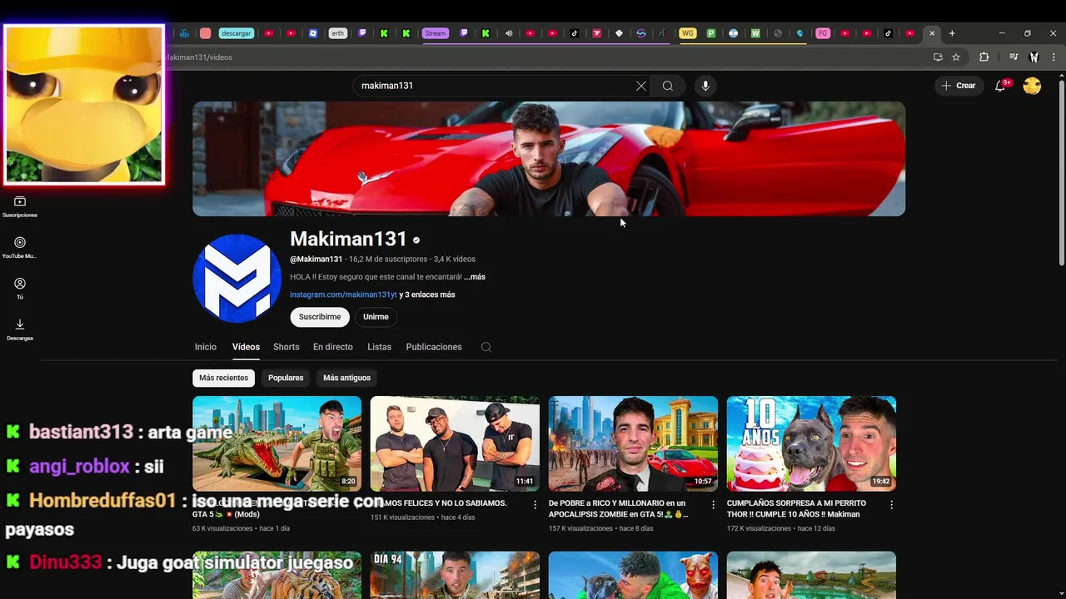The height and width of the screenshot is (599, 1066).
Task: Search within the Makiman131 channel
Action: point(486,347)
